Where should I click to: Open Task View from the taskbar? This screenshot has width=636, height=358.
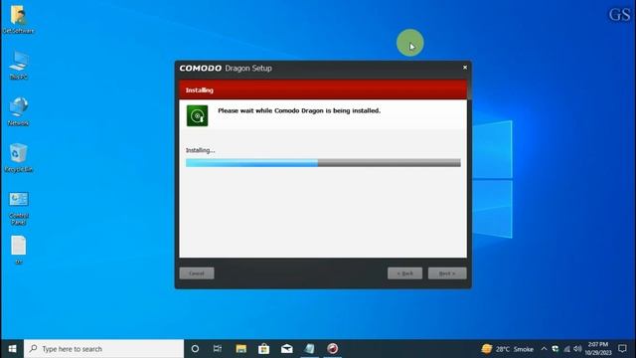point(218,349)
